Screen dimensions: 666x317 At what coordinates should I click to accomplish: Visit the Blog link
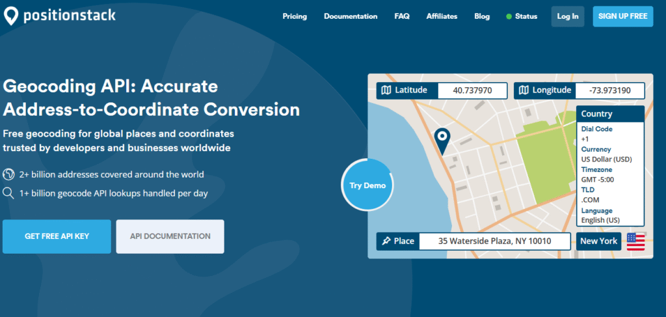(482, 16)
